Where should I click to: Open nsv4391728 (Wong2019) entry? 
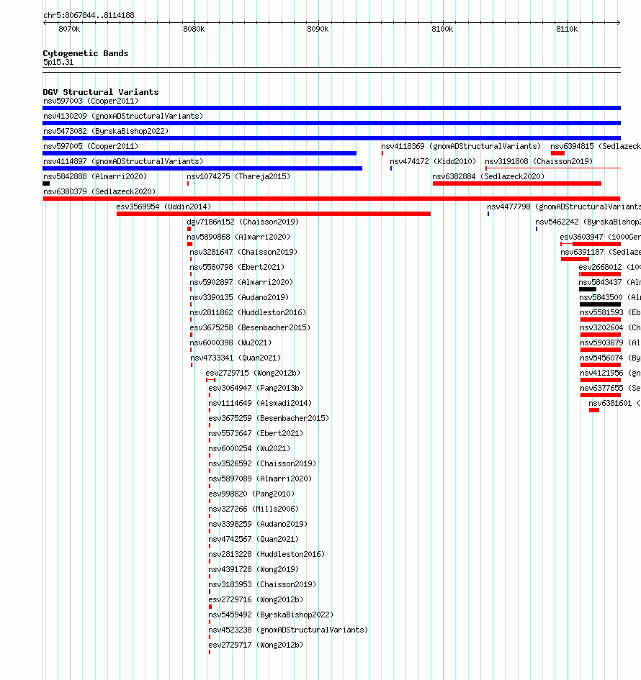[x=254, y=570]
